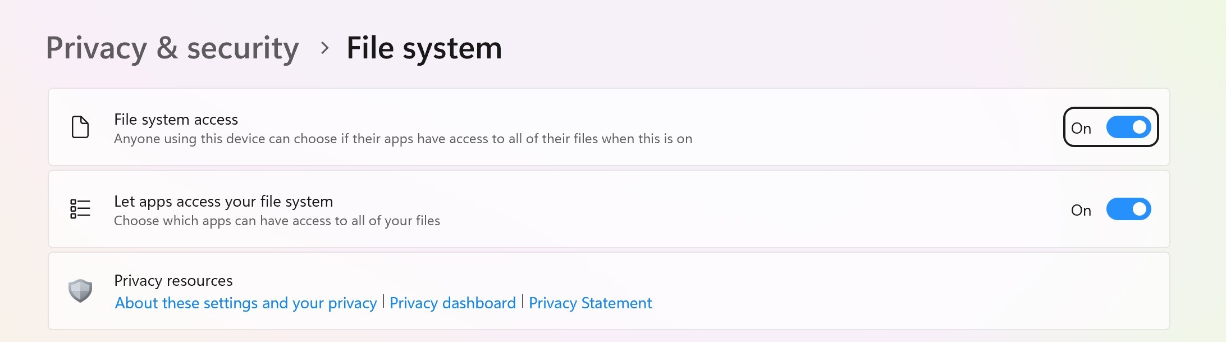
Task: Click the Privacy resources heading text
Action: pos(173,281)
